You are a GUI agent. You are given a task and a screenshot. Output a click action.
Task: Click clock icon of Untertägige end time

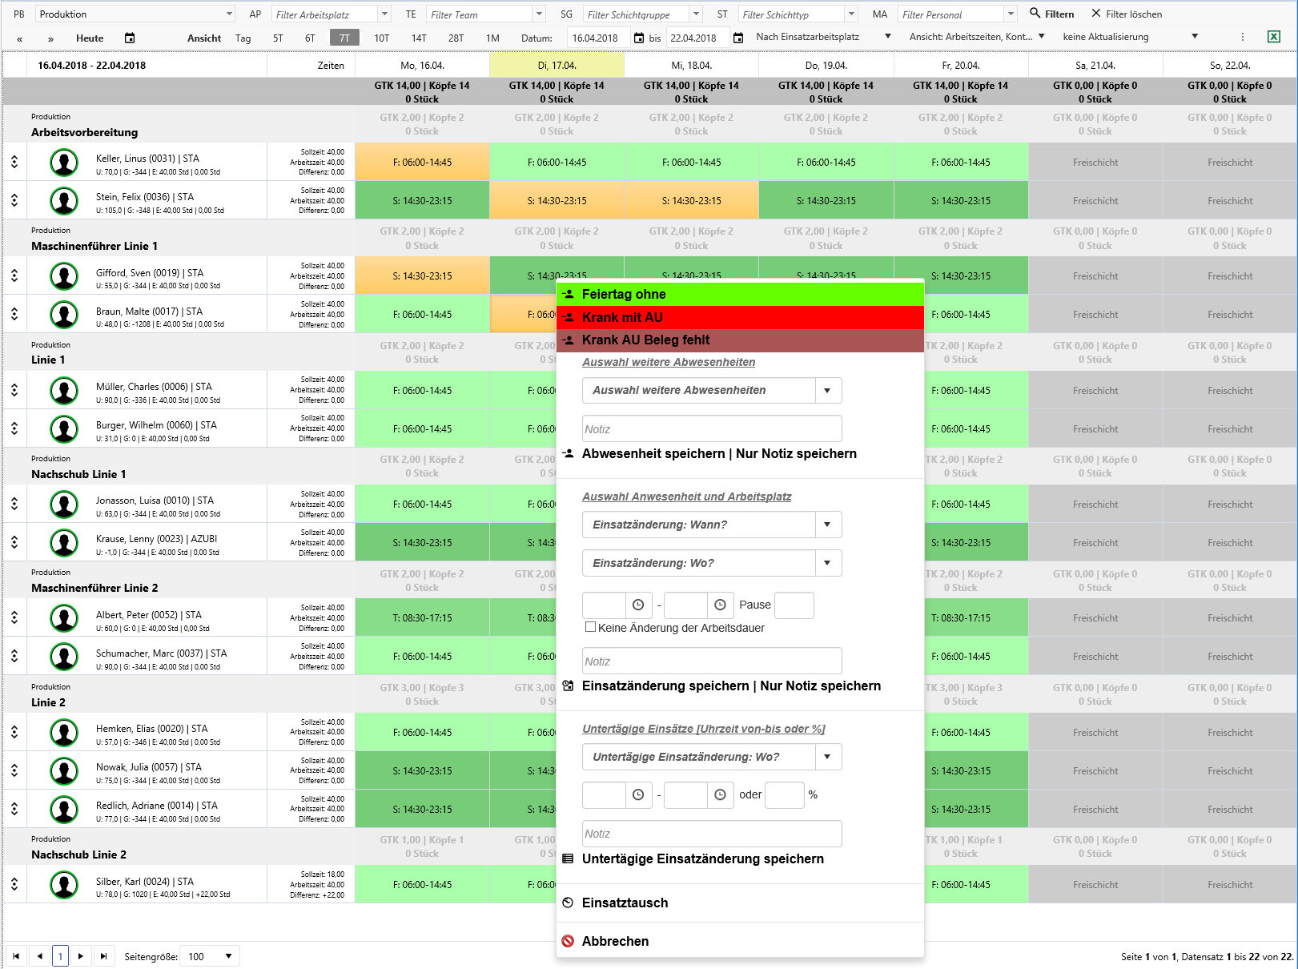click(720, 794)
